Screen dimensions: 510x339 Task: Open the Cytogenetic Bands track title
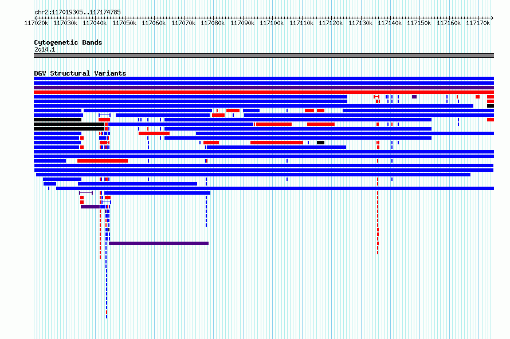pos(68,42)
